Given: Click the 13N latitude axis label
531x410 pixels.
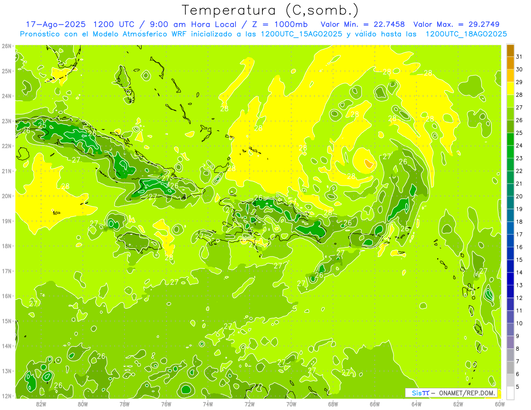Looking at the screenshot, I should coord(7,371).
